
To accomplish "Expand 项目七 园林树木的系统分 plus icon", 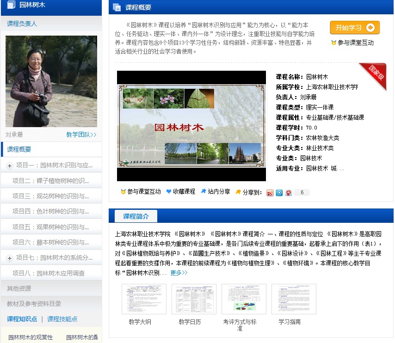I will coord(10,258).
